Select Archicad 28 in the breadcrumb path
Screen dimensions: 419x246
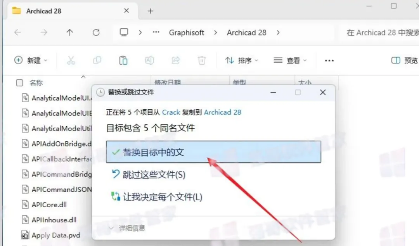click(246, 33)
